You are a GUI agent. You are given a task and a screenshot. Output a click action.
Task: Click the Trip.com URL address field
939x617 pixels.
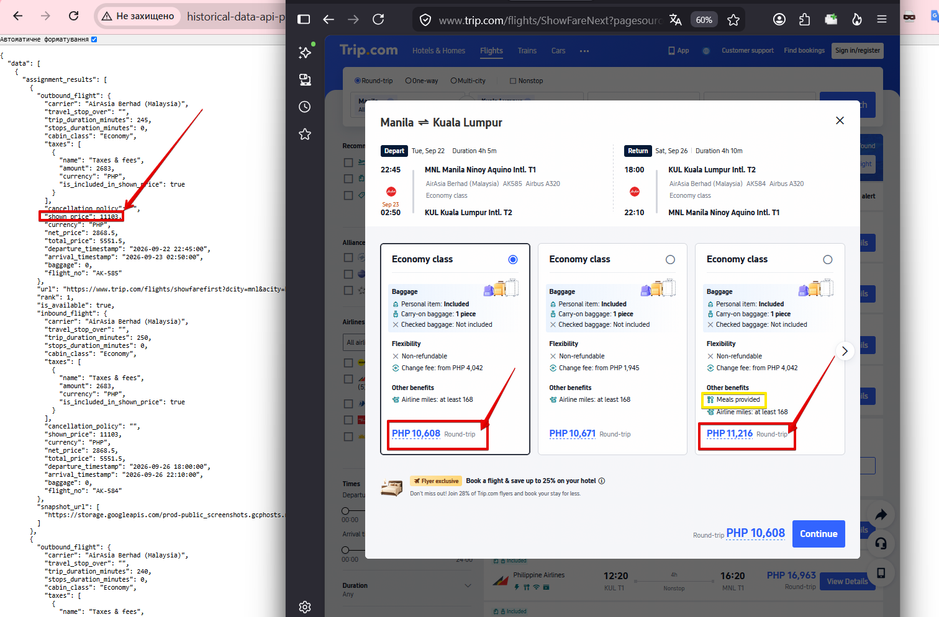tap(550, 20)
